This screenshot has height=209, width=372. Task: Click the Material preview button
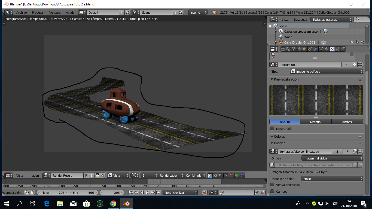(x=316, y=122)
